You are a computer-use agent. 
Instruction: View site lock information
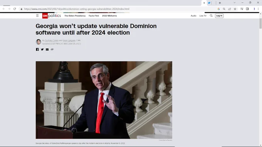22,9
